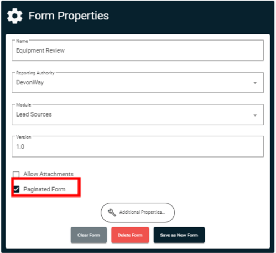The width and height of the screenshot is (276, 253).
Task: Click the Version field label
Action: 24,137
